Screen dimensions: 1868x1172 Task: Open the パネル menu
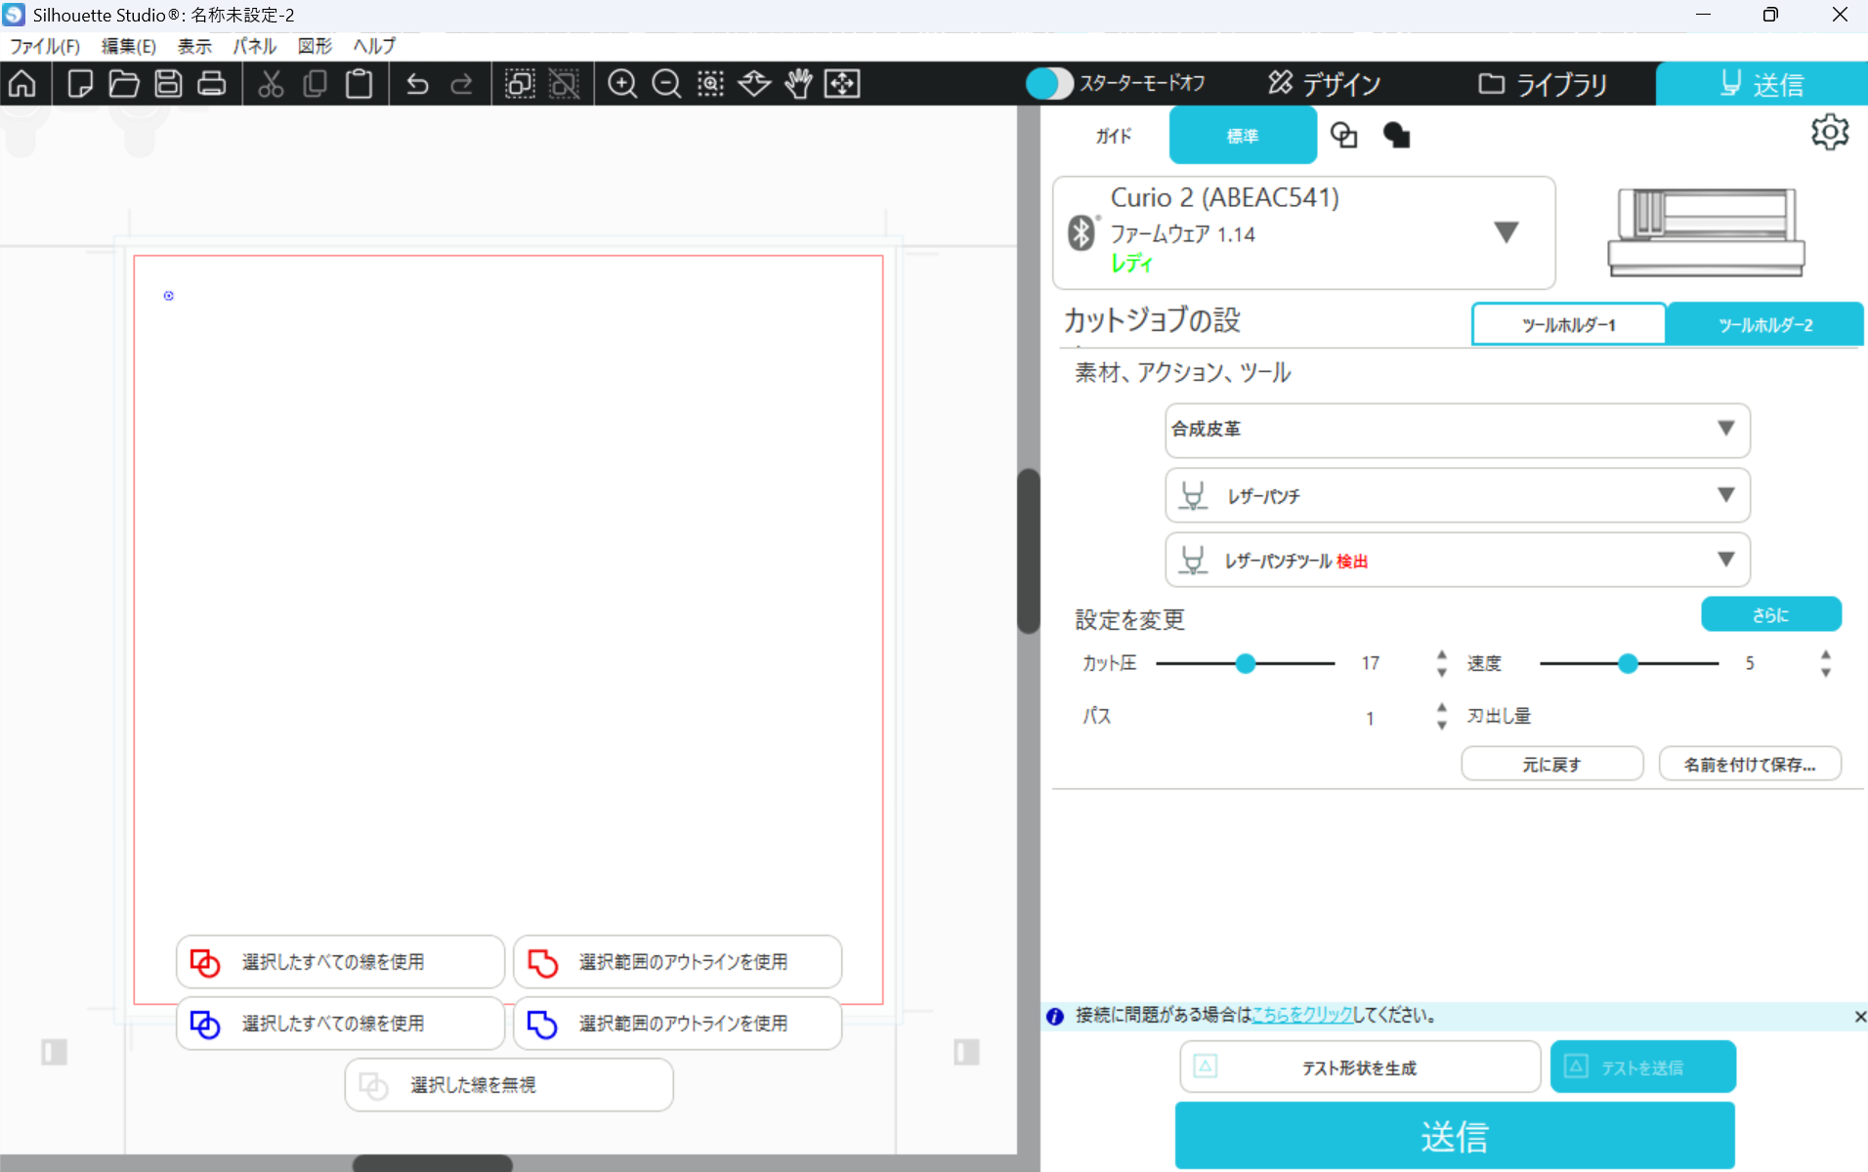coord(254,46)
